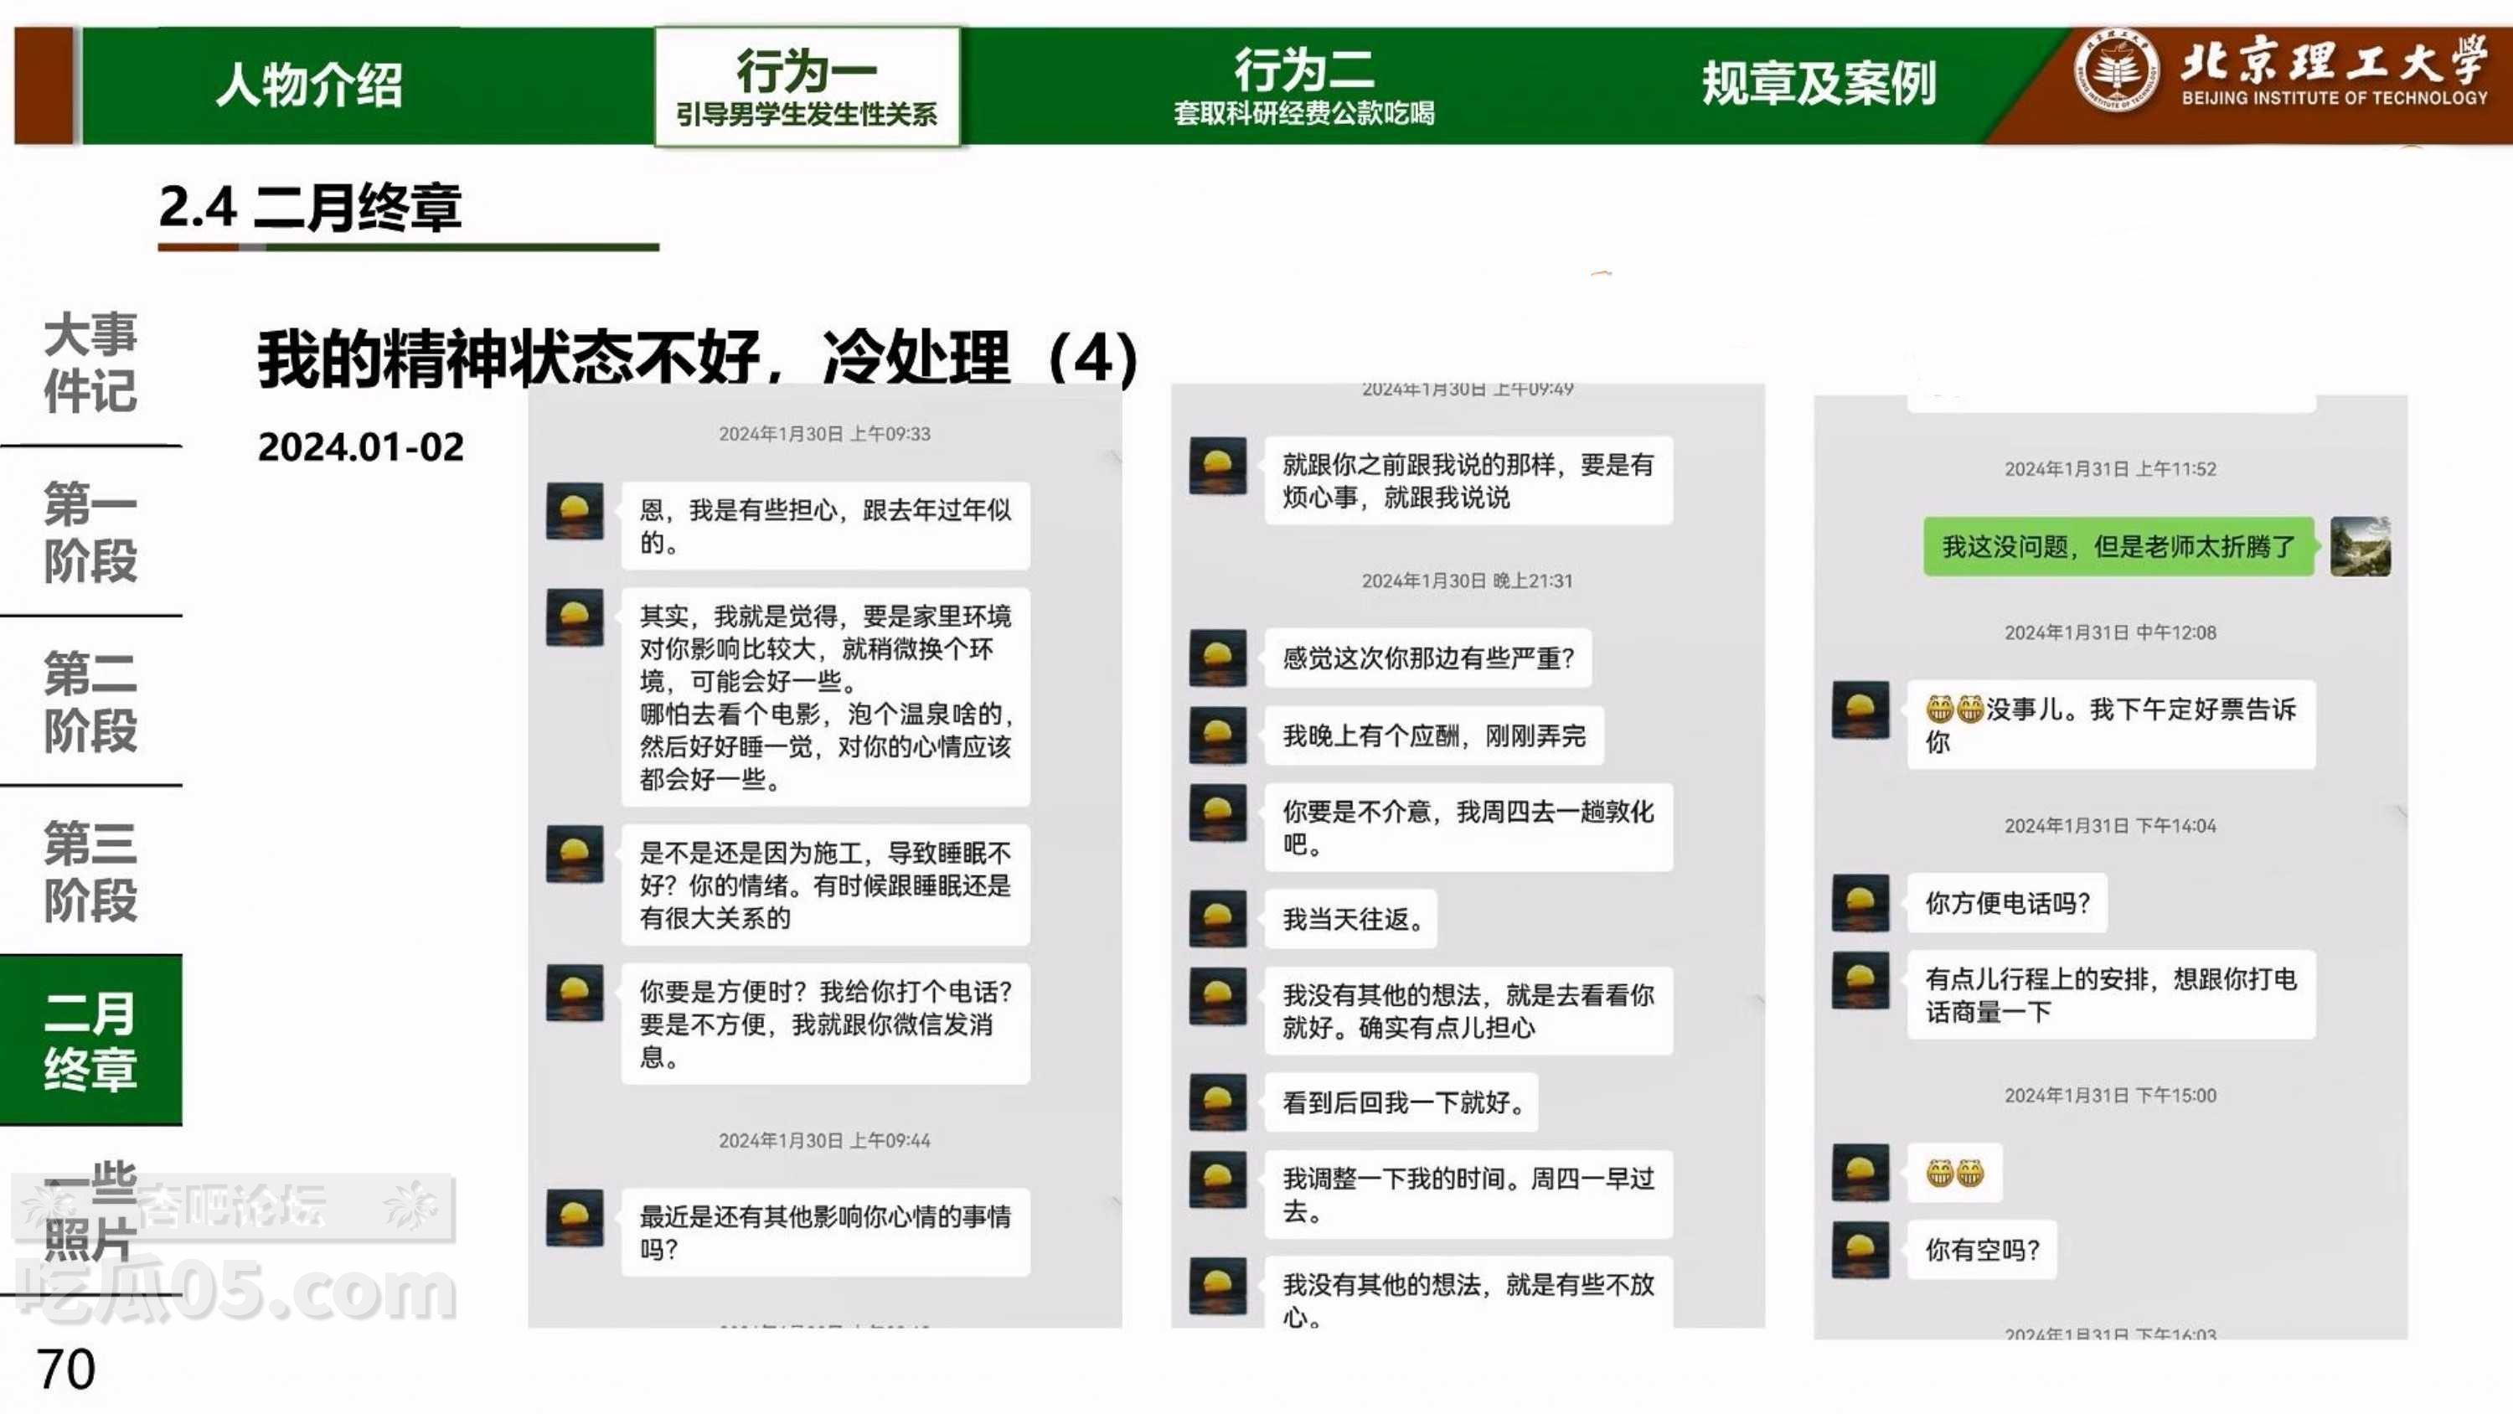Click sunset avatar beside '恩,我是有些担心' message
Viewport: 2513px width, 1414px height.
click(x=575, y=510)
